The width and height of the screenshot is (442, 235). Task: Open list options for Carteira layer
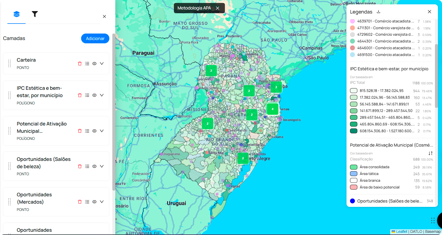pos(87,64)
